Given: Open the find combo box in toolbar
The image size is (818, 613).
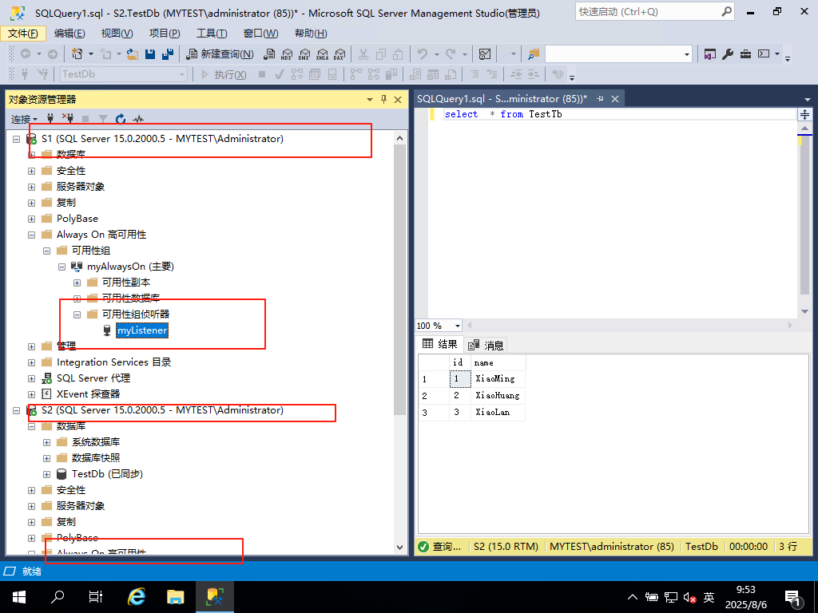Looking at the screenshot, I should click(686, 54).
